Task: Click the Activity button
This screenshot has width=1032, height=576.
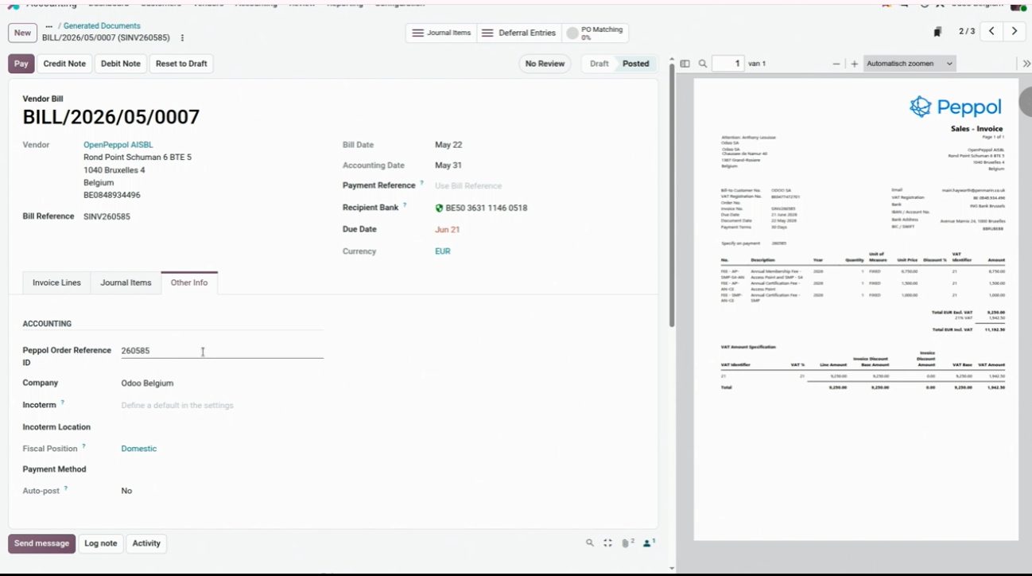Action: tap(146, 543)
